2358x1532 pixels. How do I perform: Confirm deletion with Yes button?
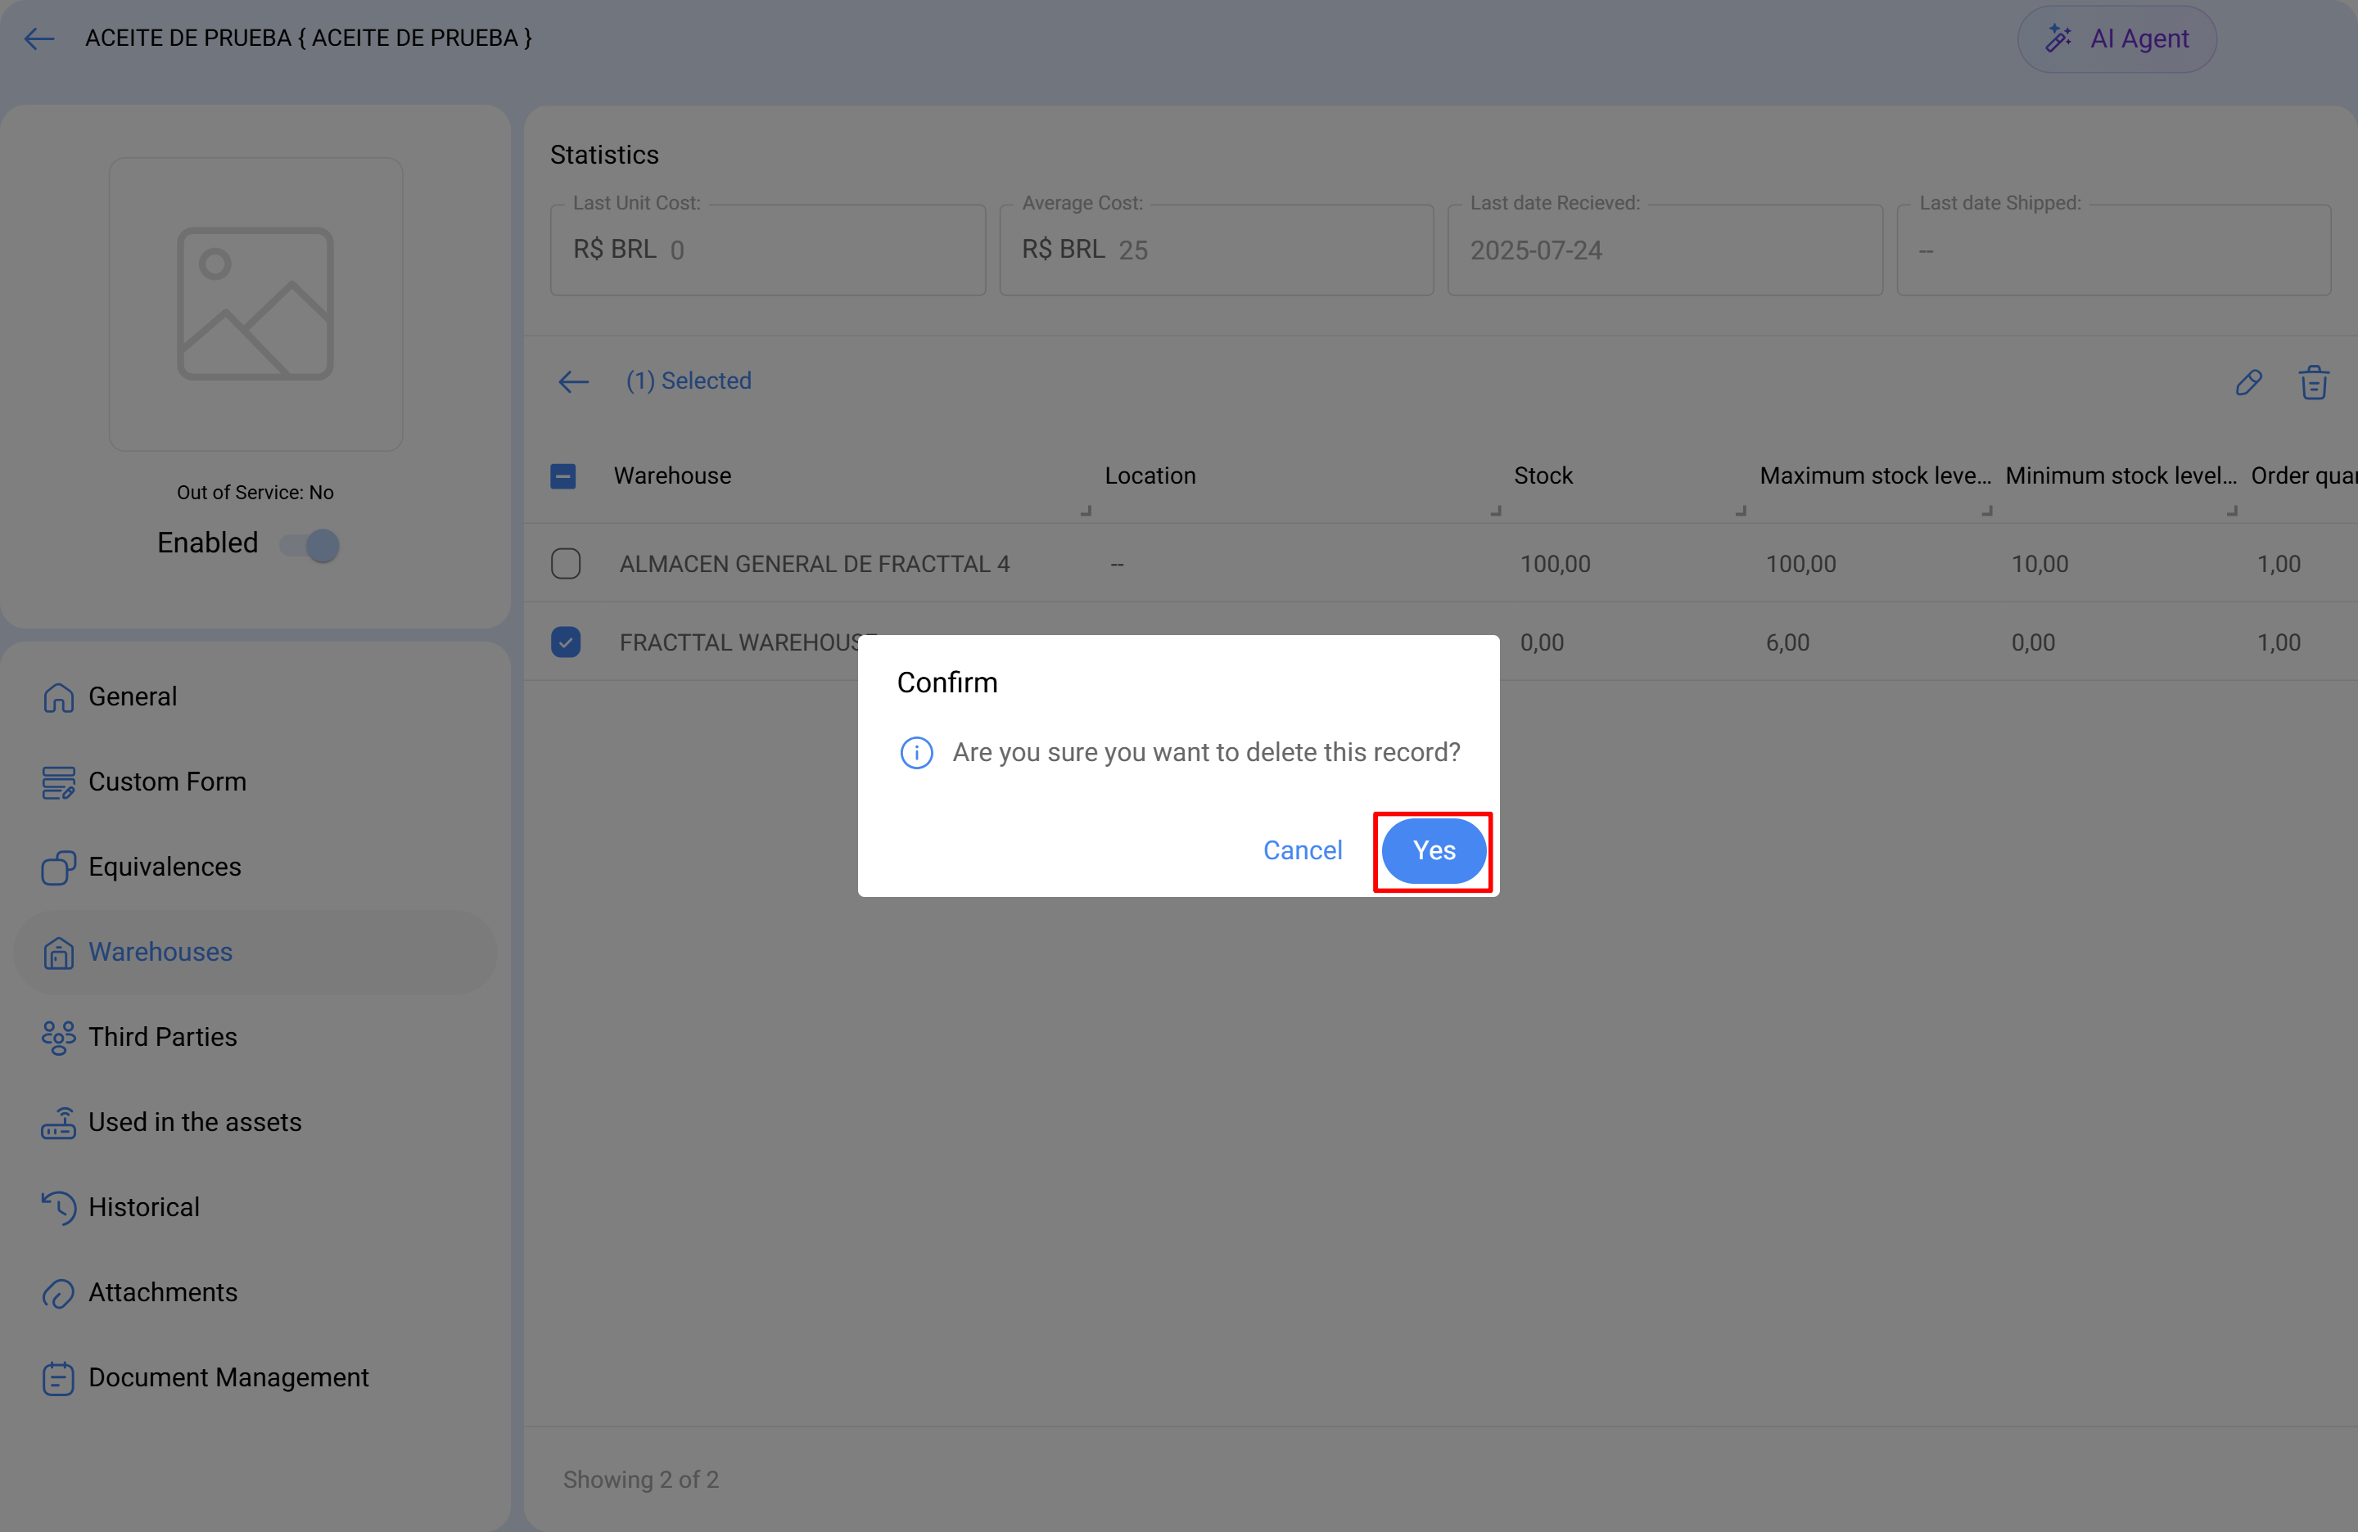1433,850
